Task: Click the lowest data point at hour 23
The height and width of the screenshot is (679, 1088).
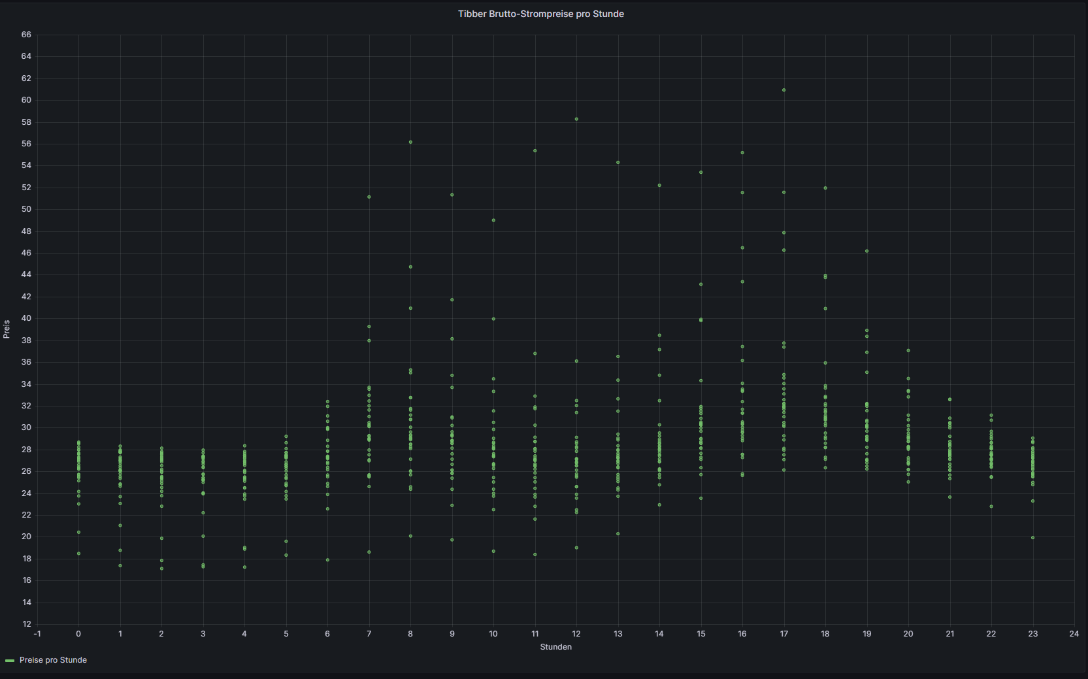Action: pyautogui.click(x=1032, y=538)
